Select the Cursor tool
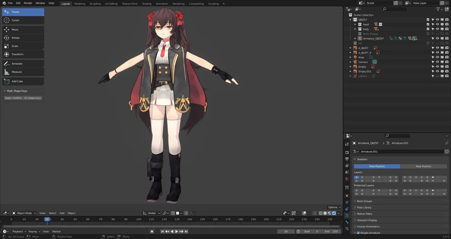This screenshot has height=239, width=451. coord(23,20)
